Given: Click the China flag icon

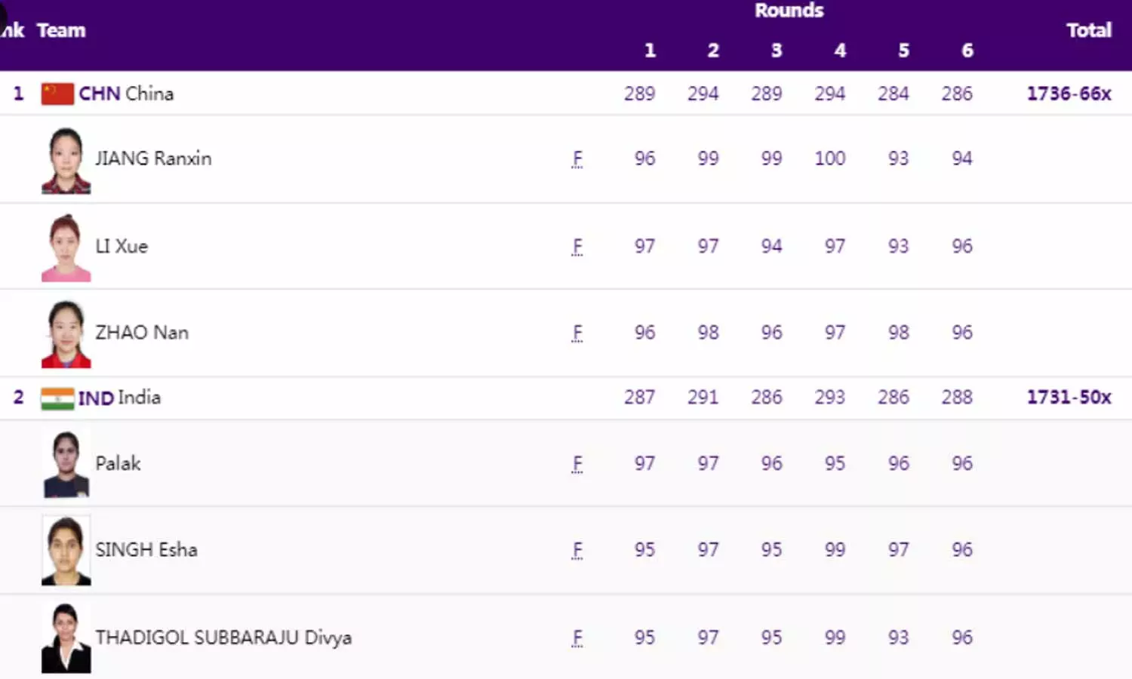Looking at the screenshot, I should (x=57, y=94).
